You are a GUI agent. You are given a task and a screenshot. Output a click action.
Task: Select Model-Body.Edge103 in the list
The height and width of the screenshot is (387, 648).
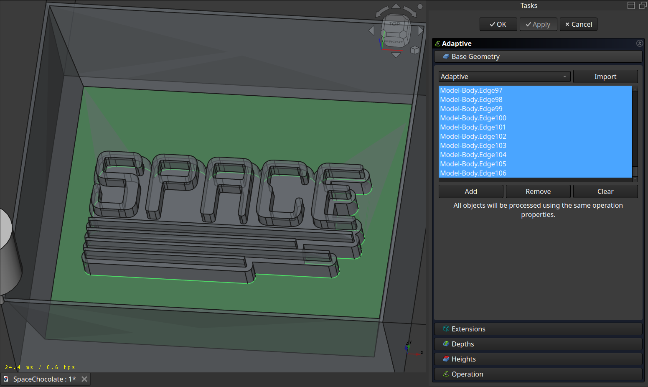[535, 145]
